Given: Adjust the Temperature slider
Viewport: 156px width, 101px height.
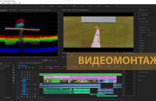Looking at the screenshot, I should (x=152, y=32).
